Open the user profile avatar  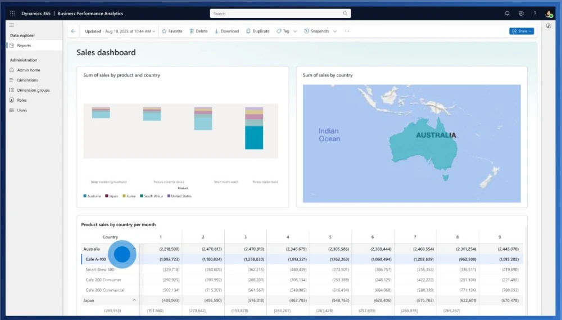pyautogui.click(x=548, y=13)
